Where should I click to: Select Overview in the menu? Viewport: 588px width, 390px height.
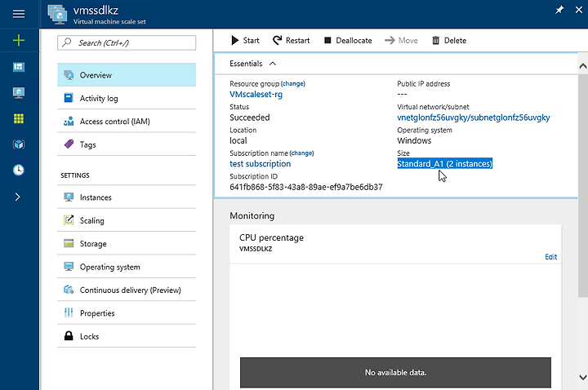(127, 75)
